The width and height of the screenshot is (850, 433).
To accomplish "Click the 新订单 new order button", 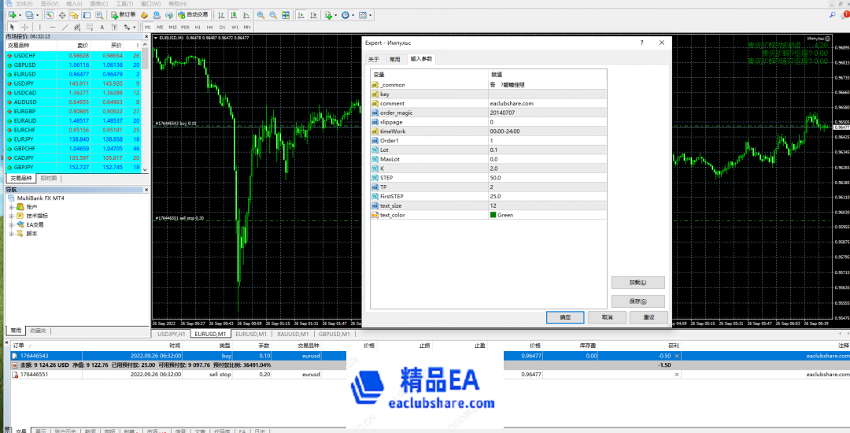I will click(123, 15).
